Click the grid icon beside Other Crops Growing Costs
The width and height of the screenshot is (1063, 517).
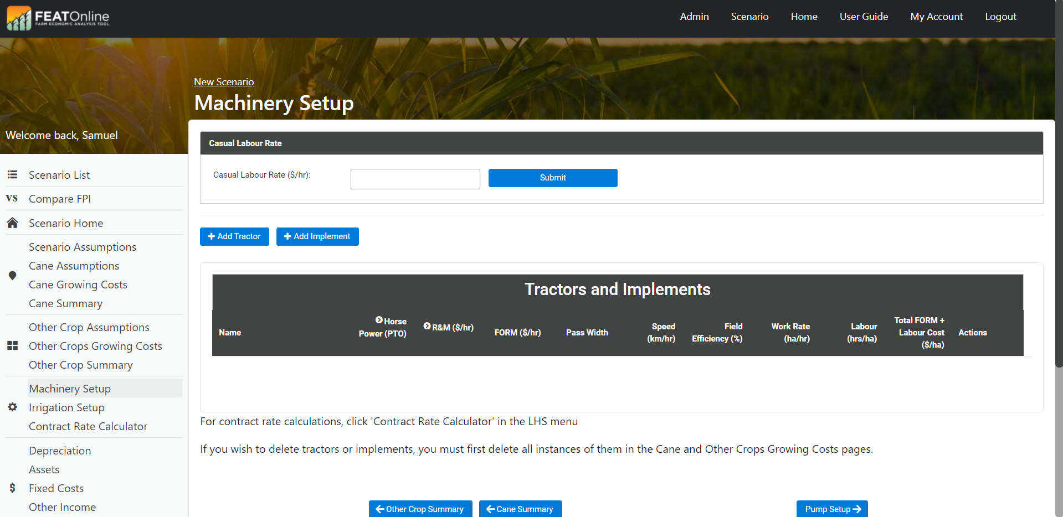(x=12, y=346)
